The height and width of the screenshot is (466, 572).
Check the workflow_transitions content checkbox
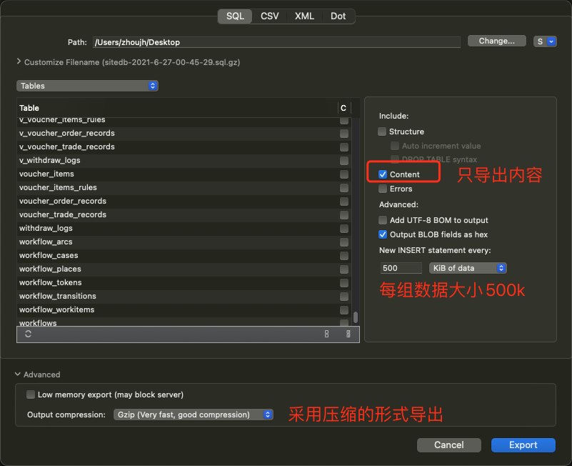point(343,296)
